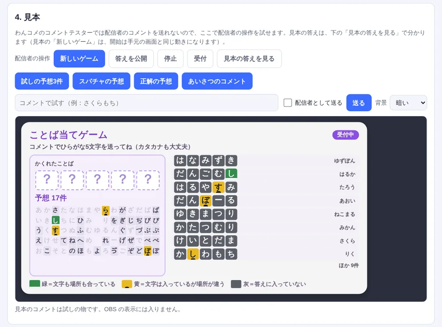Screen dimensions: 442x327
Task: Click the green し in the kana chart
Action: [55, 220]
